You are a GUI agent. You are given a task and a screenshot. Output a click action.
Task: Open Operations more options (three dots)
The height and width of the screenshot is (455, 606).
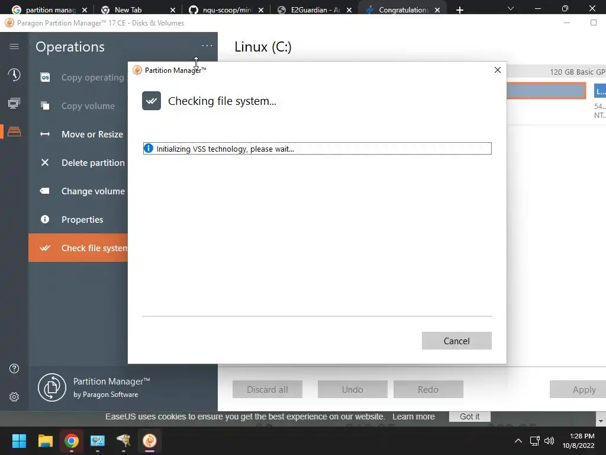pos(207,46)
